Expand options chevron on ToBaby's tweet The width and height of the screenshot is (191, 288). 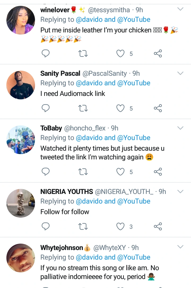point(180,128)
